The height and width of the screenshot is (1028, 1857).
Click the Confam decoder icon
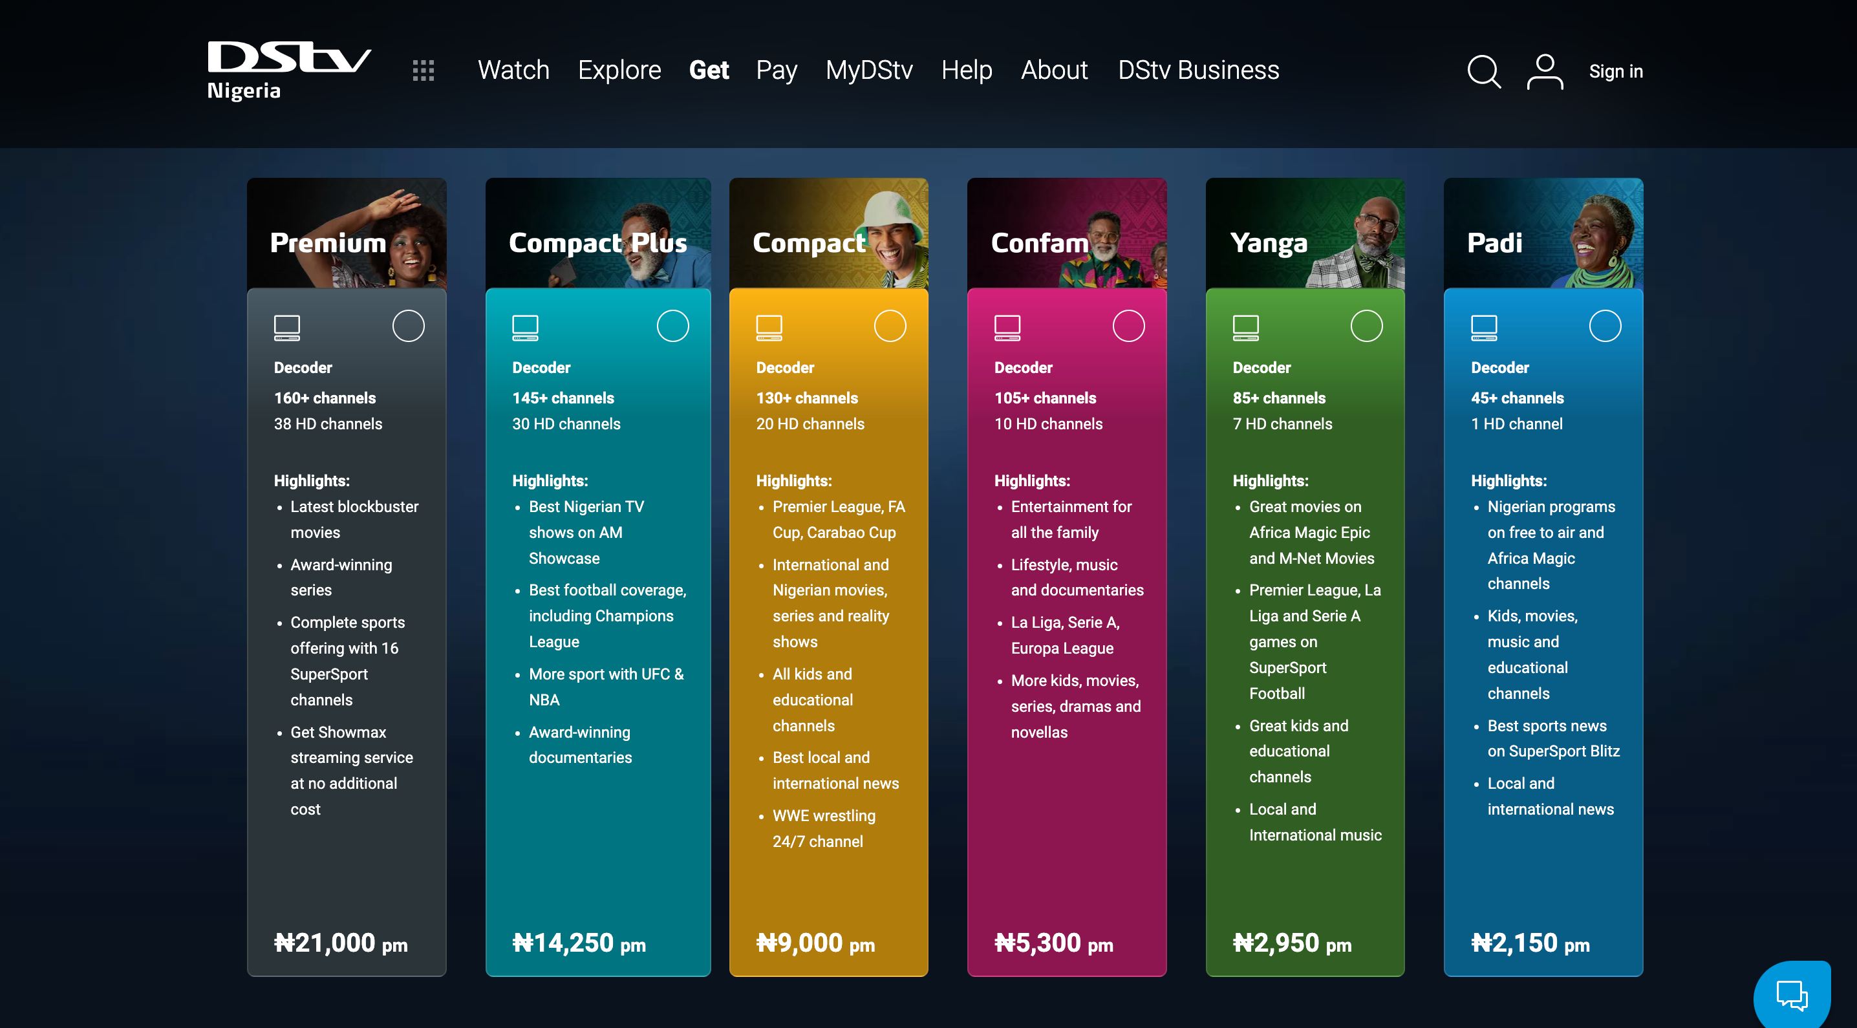coord(1007,327)
